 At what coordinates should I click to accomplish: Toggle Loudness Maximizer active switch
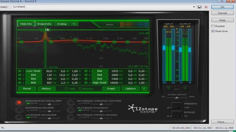point(28,118)
